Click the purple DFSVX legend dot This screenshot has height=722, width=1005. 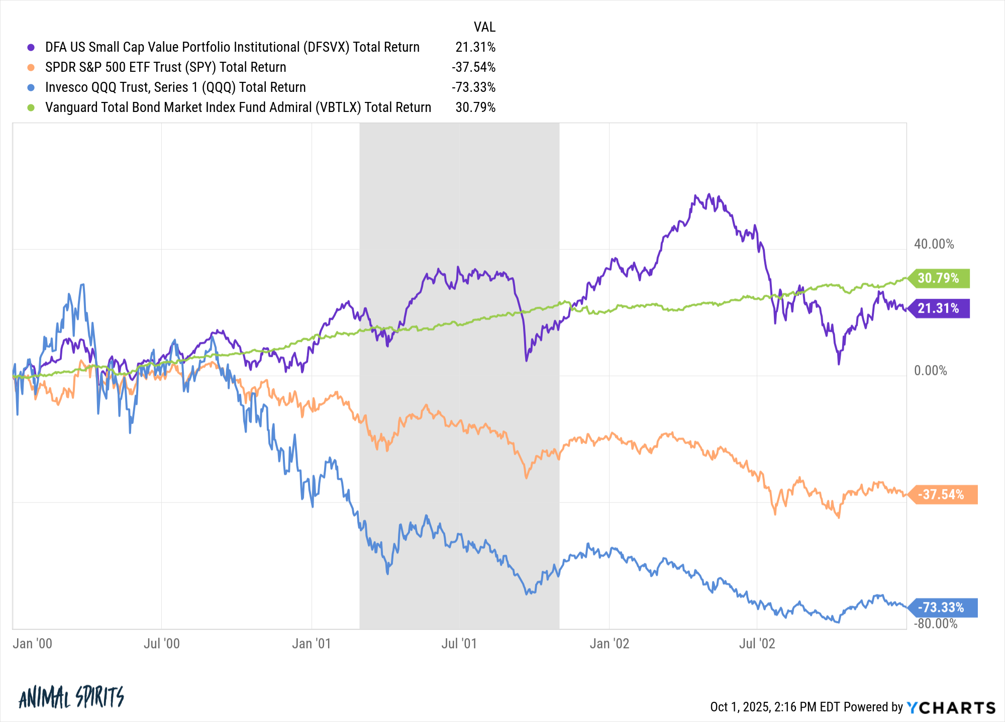pyautogui.click(x=31, y=47)
